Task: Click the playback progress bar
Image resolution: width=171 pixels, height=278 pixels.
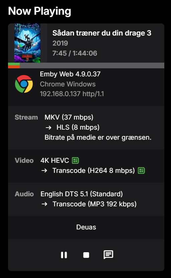Action: point(86,65)
